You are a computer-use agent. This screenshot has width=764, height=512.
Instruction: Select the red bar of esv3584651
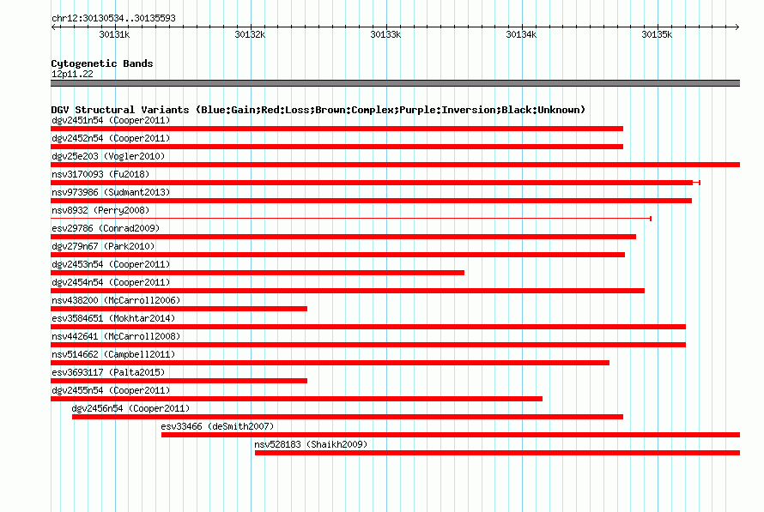368,327
